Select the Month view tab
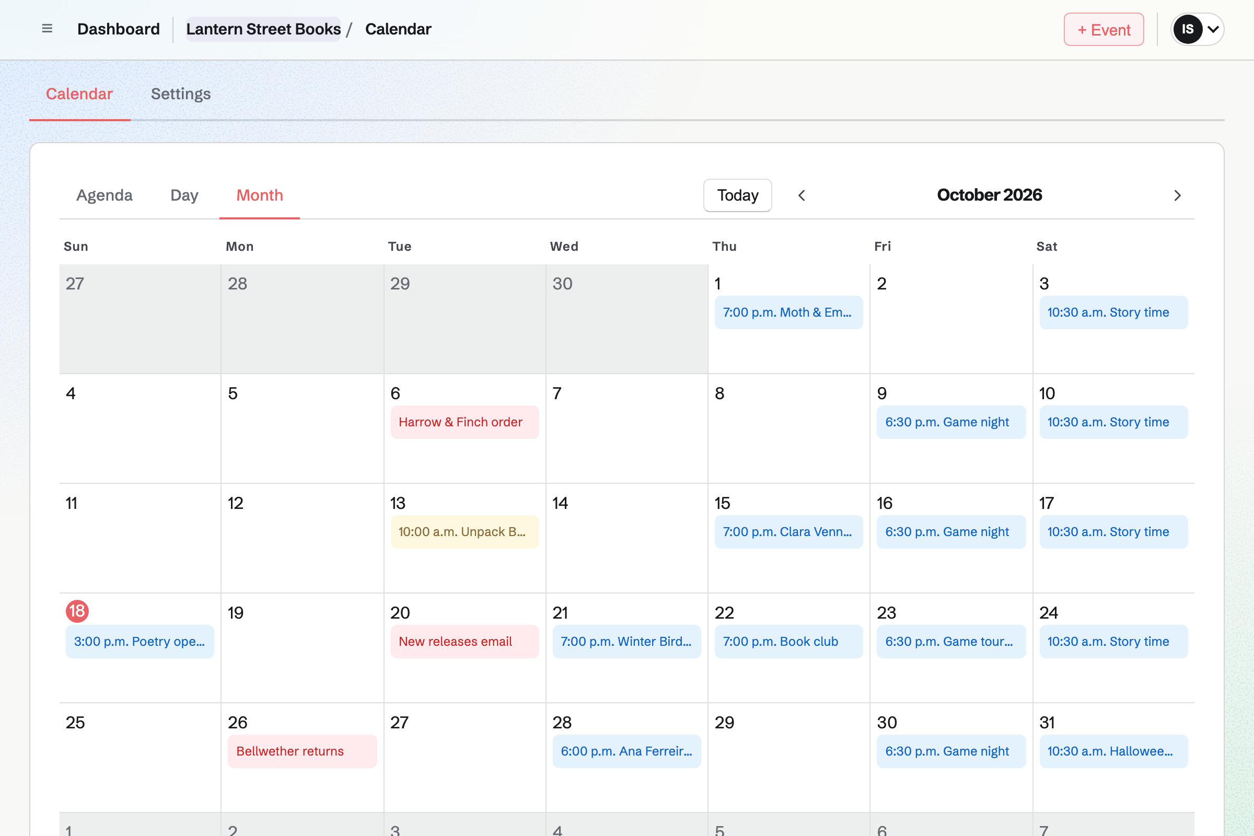 [260, 195]
